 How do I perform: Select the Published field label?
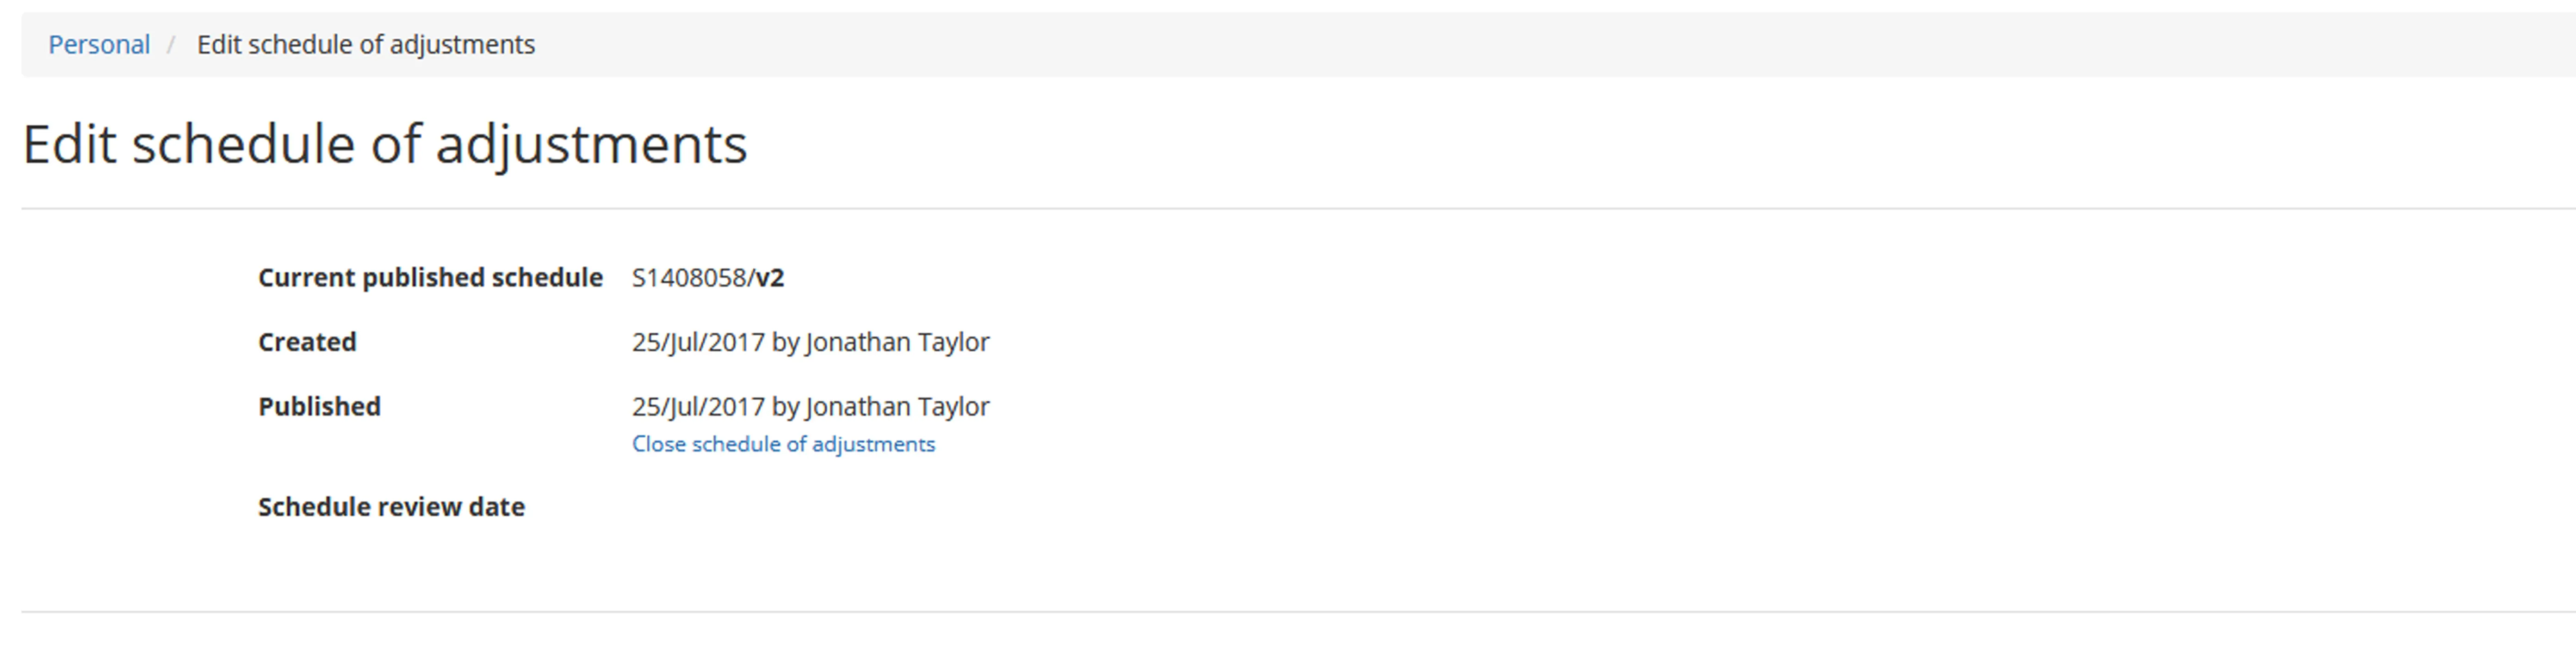pyautogui.click(x=319, y=407)
